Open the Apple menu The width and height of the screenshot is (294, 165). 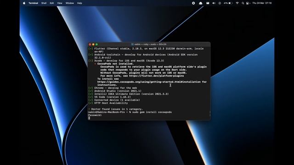tap(24, 3)
